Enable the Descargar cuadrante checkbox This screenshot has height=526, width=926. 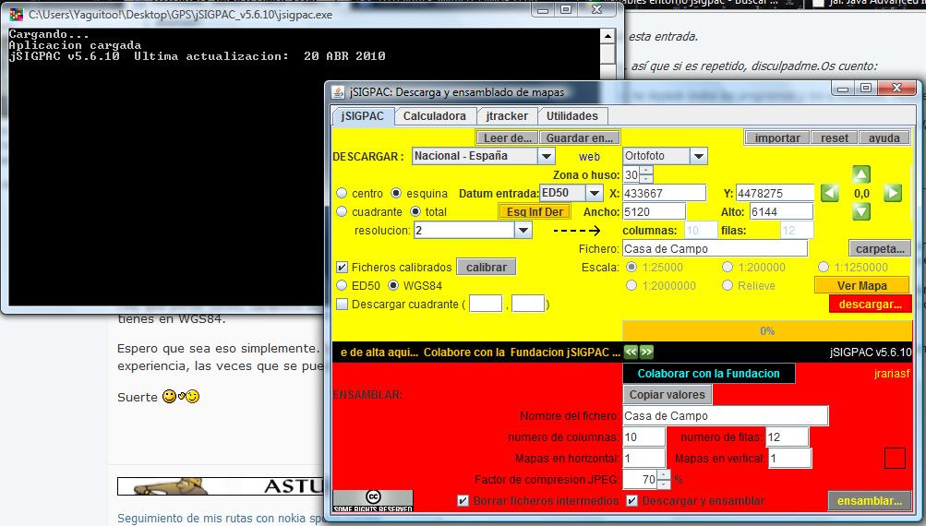tap(342, 304)
